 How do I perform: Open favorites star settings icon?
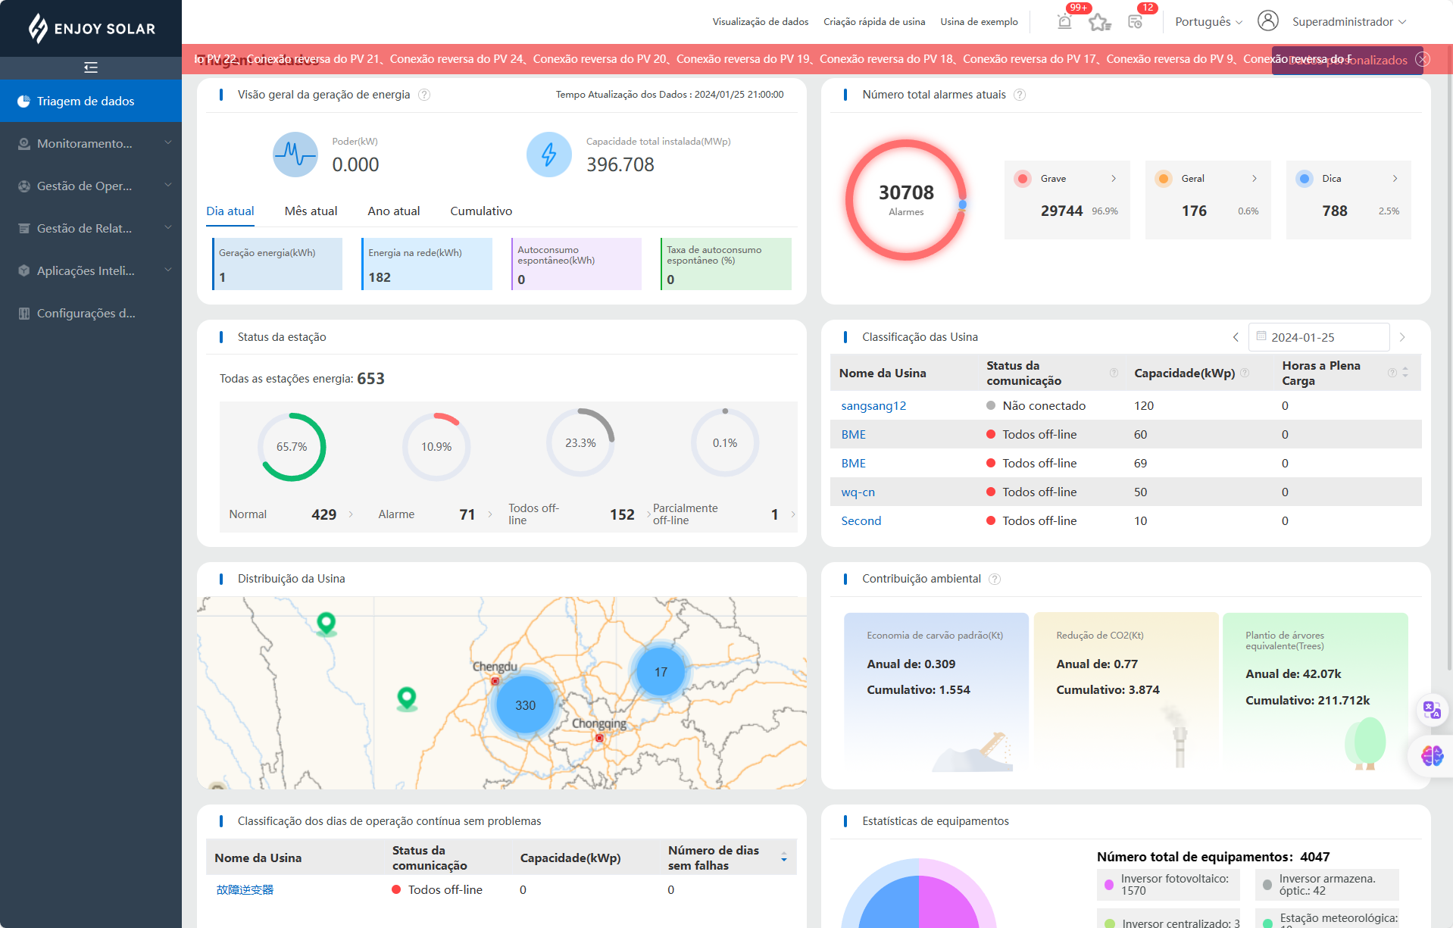[1099, 22]
